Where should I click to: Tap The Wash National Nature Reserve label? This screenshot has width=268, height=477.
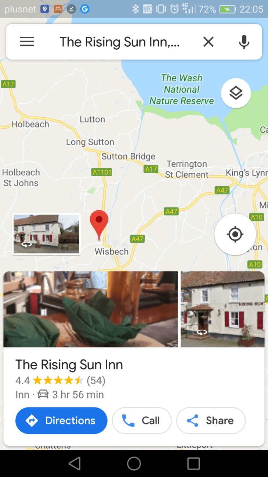point(181,89)
